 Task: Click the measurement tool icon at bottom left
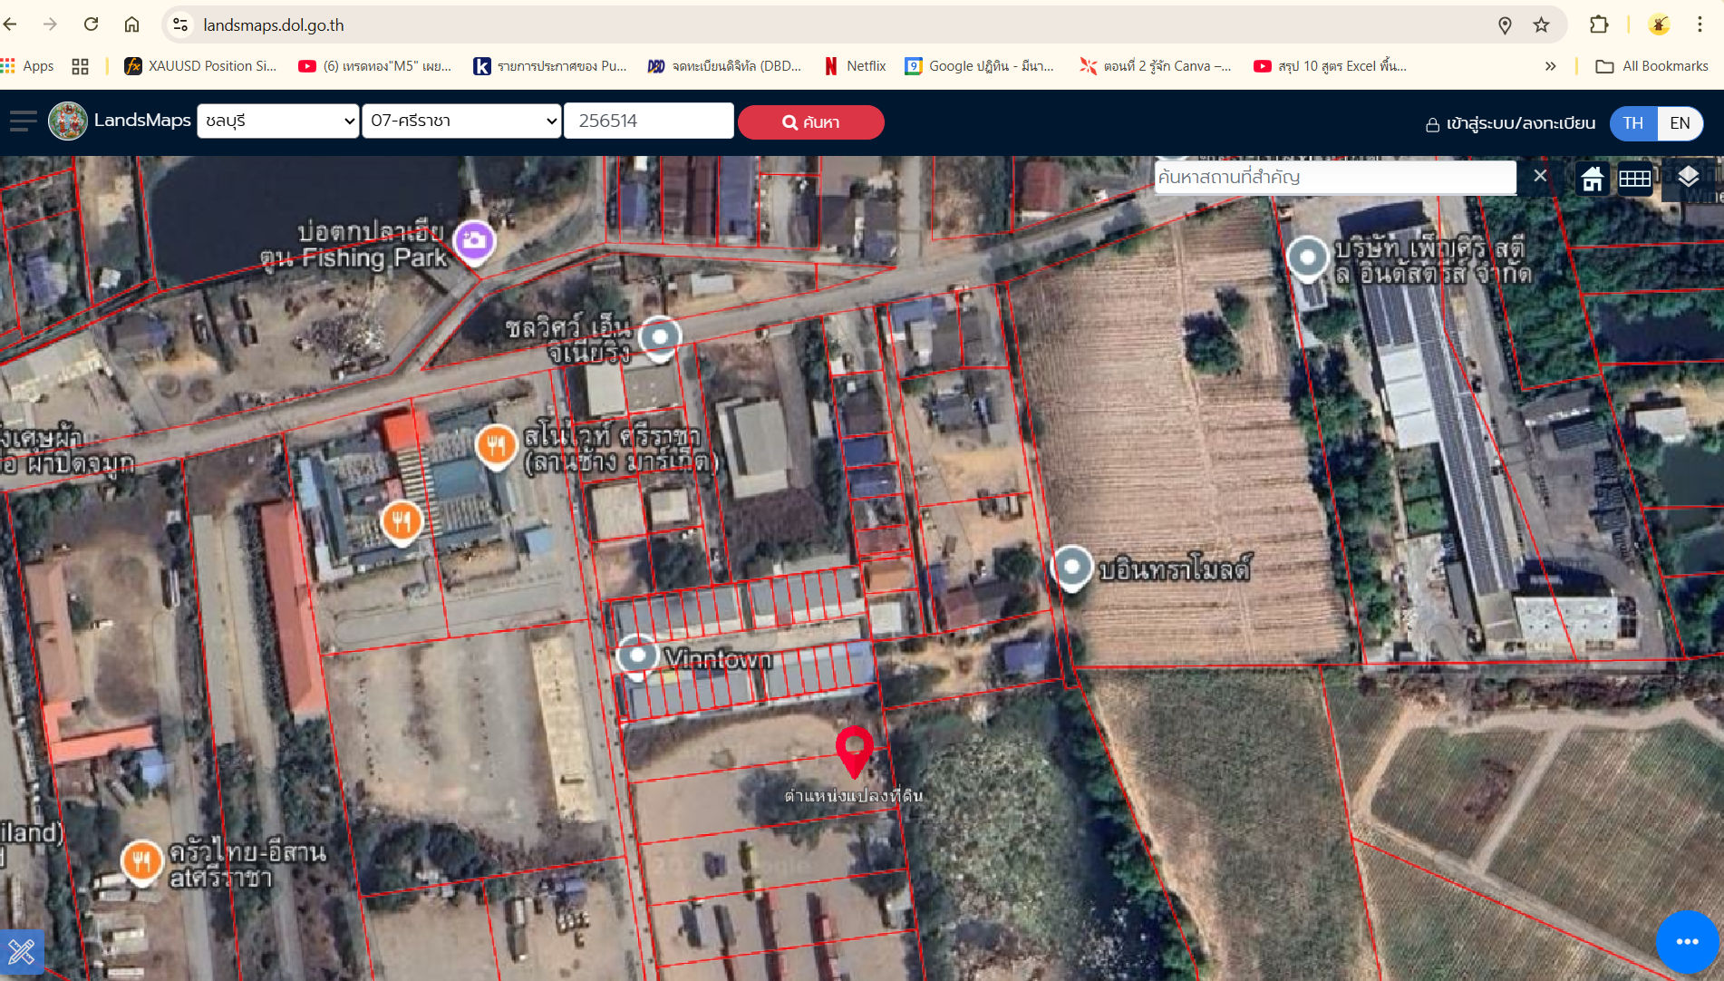(21, 952)
